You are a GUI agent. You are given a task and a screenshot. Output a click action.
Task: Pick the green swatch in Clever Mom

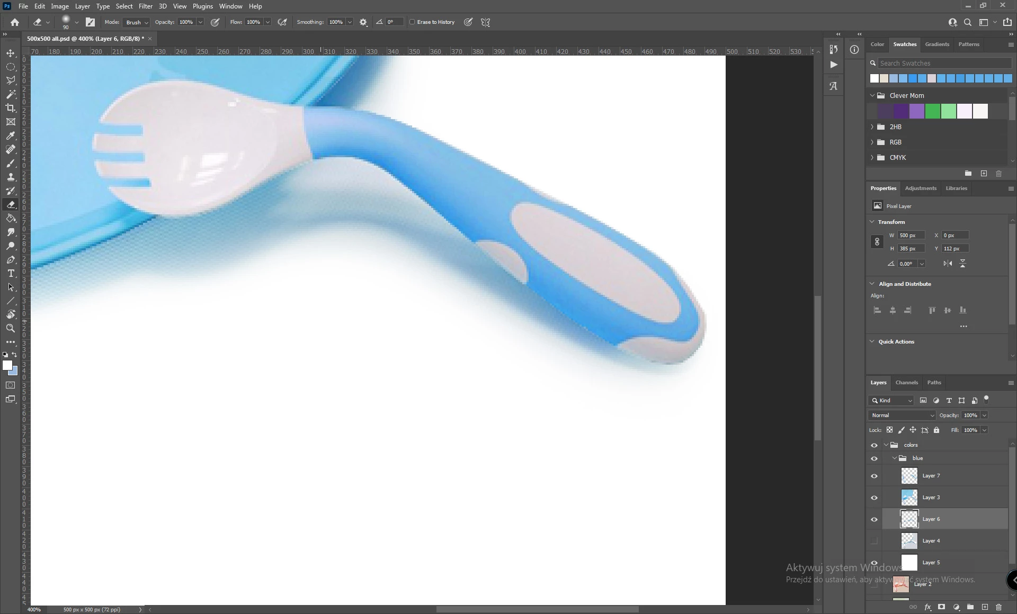(932, 111)
